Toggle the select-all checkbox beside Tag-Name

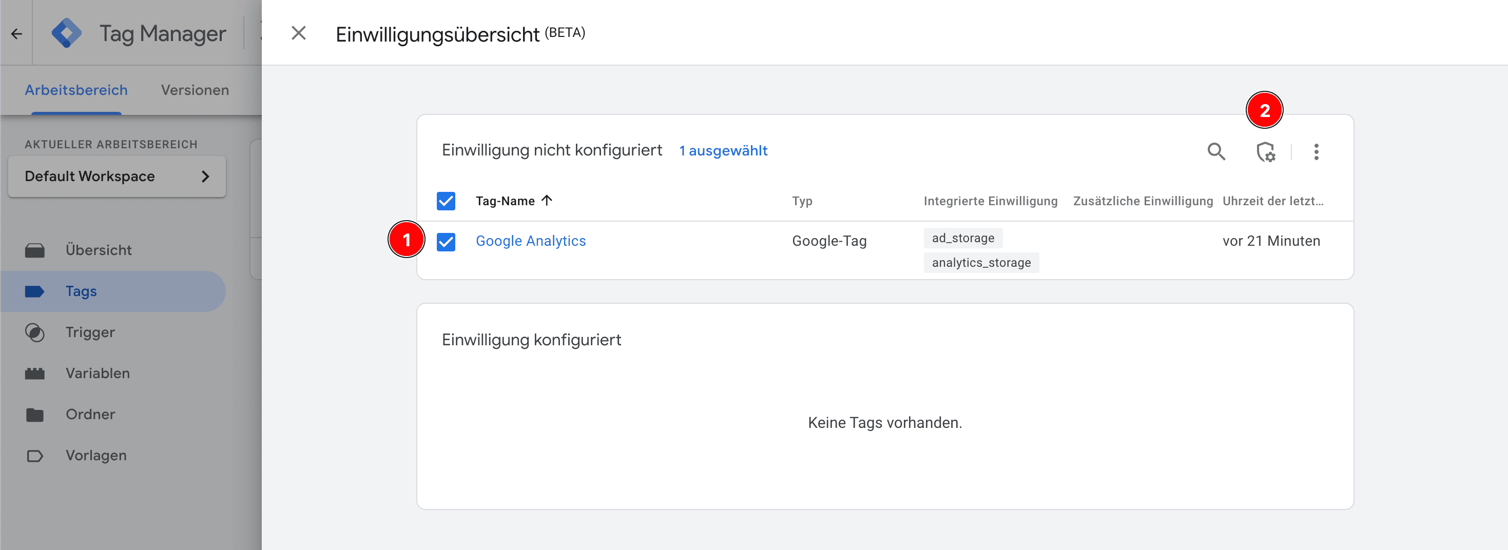tap(446, 201)
